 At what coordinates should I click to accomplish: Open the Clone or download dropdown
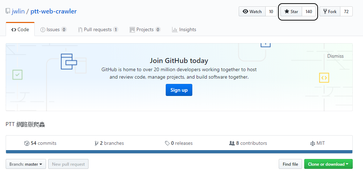tap(328, 164)
